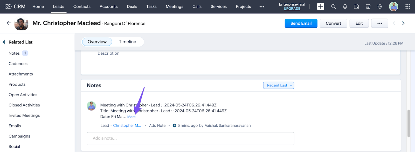The height and width of the screenshot is (152, 415).
Task: Open the Recent Last sort dropdown
Action: point(279,85)
